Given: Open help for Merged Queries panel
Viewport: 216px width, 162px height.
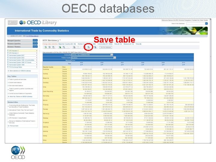Looking at the screenshot, I should [x=34, y=40].
